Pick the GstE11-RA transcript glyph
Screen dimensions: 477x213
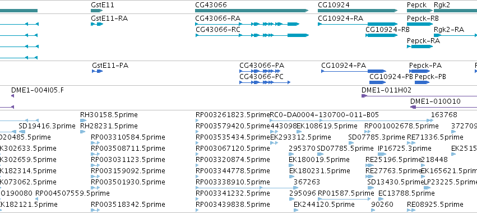(x=97, y=24)
